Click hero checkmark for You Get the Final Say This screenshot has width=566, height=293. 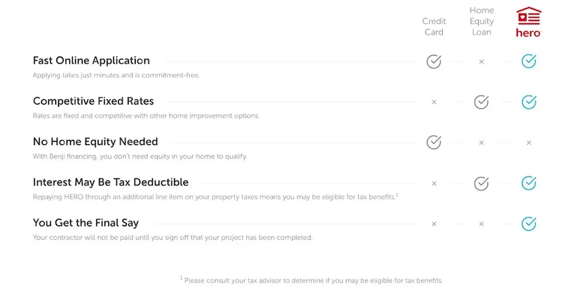point(529,224)
